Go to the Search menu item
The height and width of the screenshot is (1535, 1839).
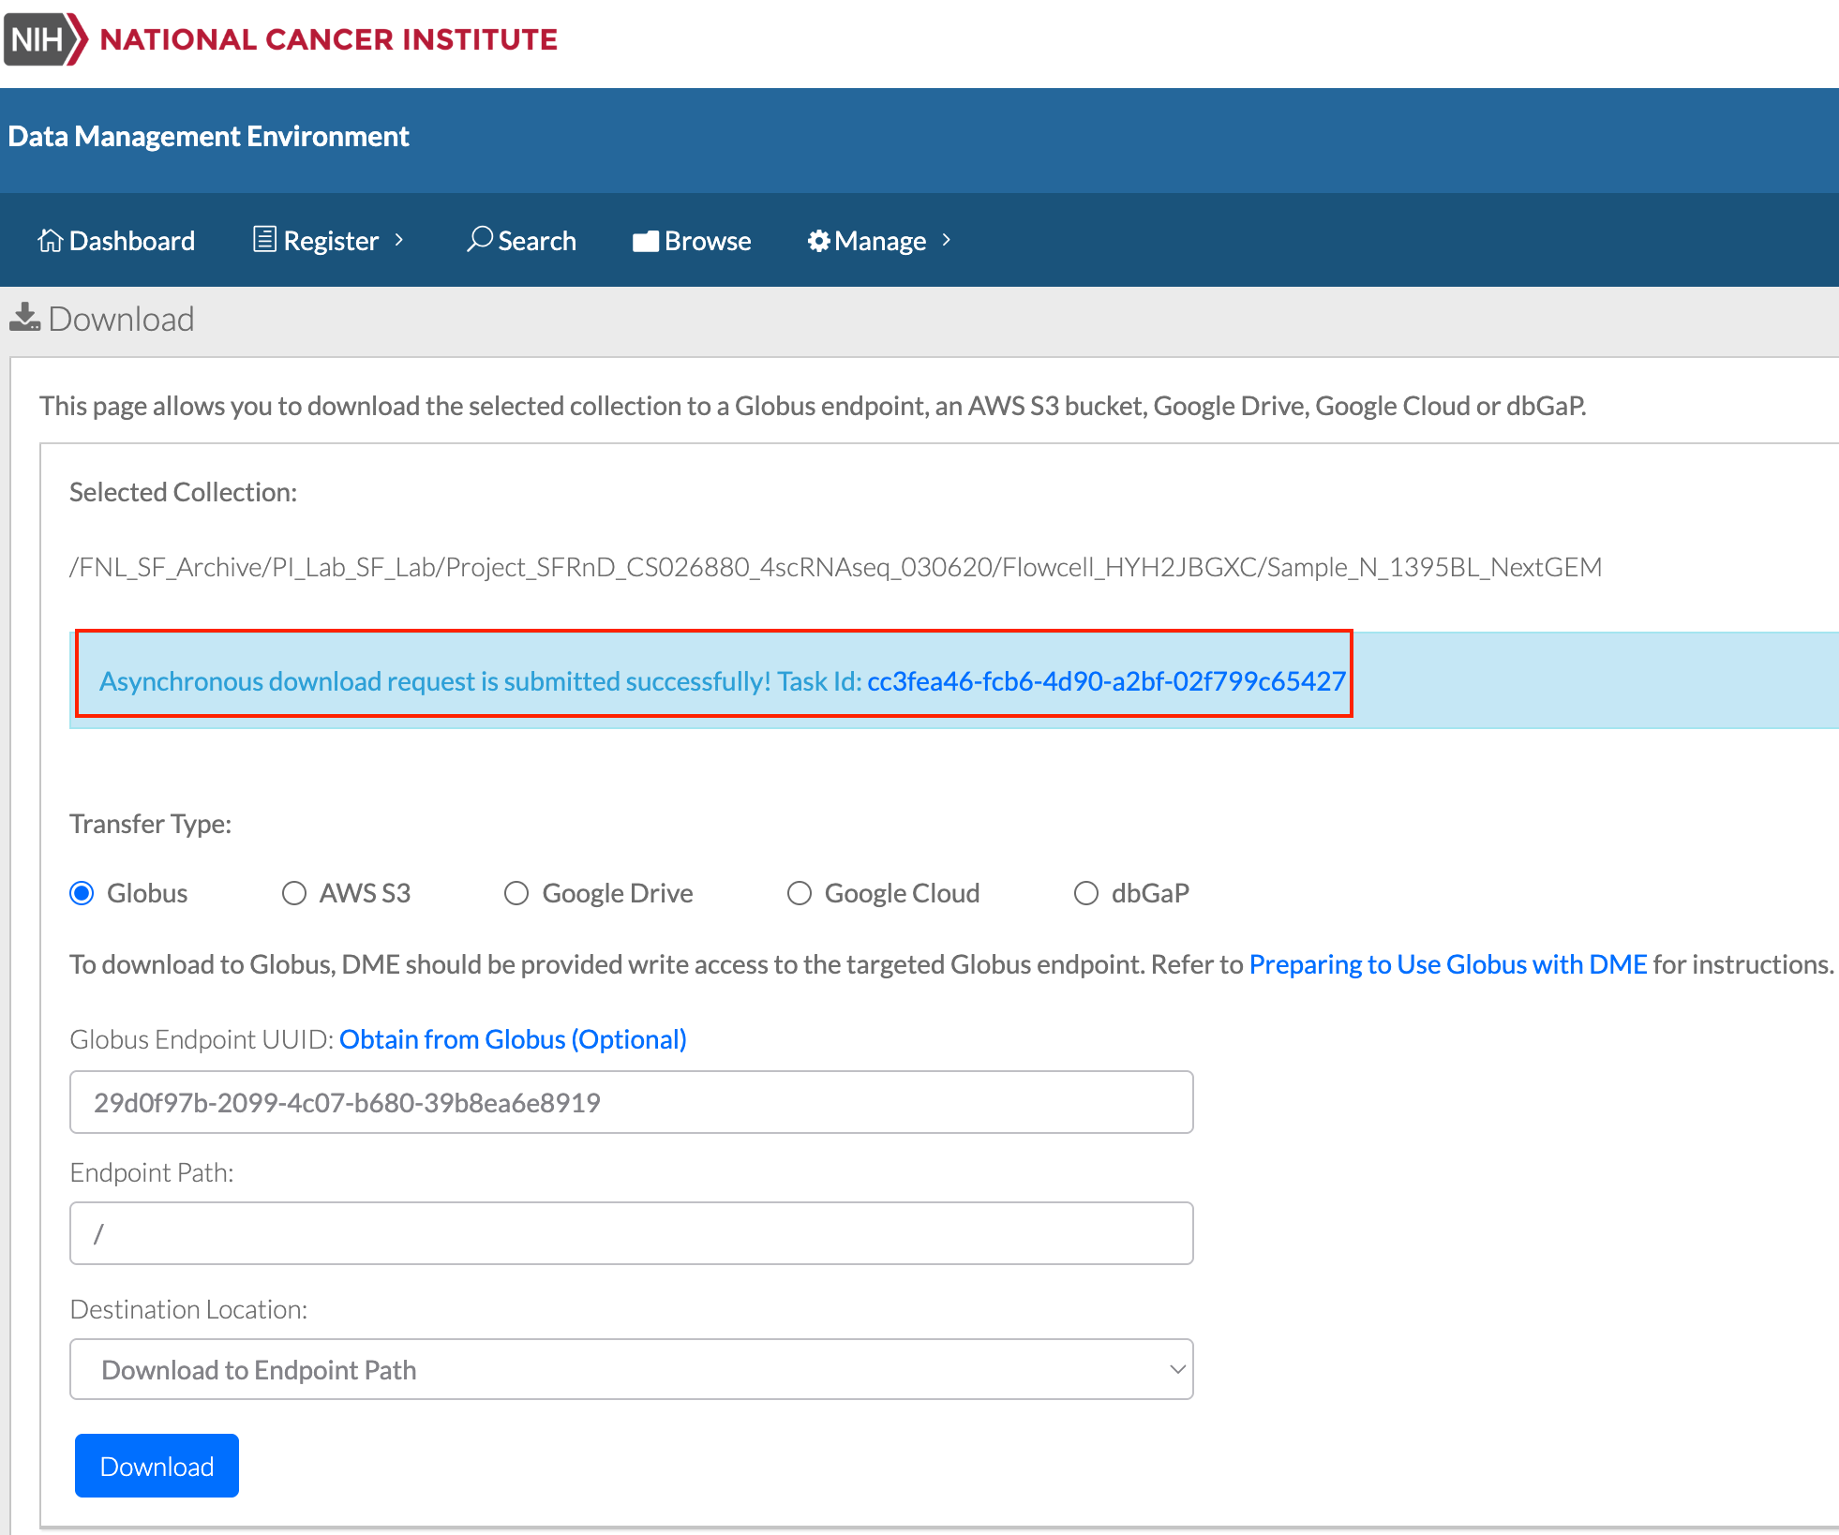536,241
